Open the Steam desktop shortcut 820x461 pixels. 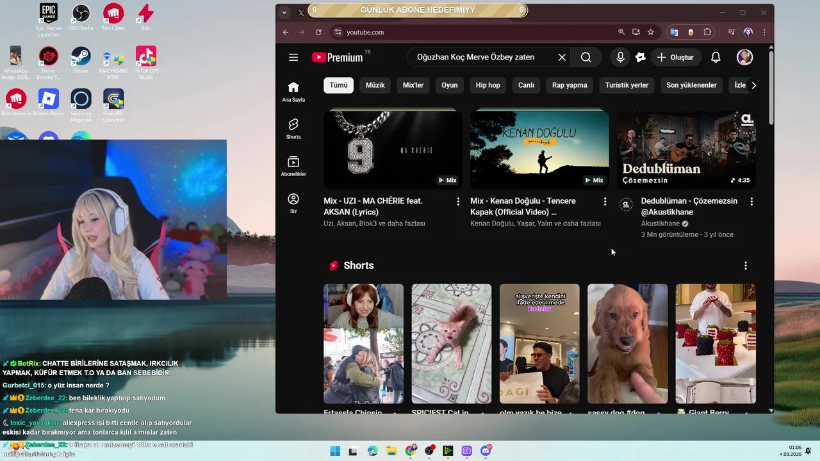pyautogui.click(x=81, y=61)
